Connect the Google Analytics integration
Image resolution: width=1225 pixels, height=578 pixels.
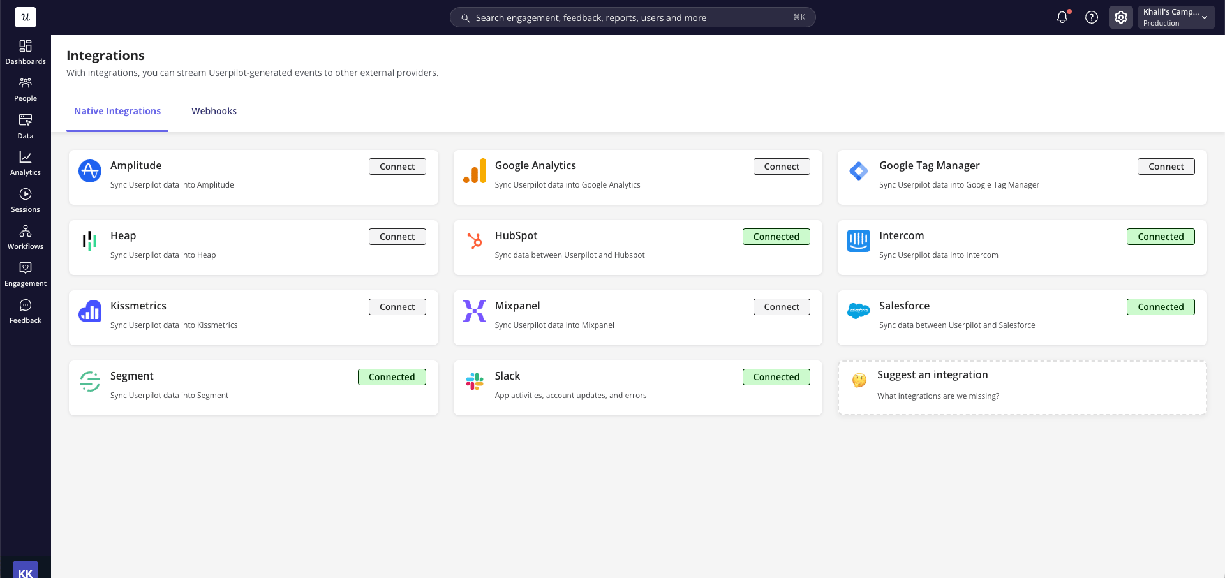point(782,167)
